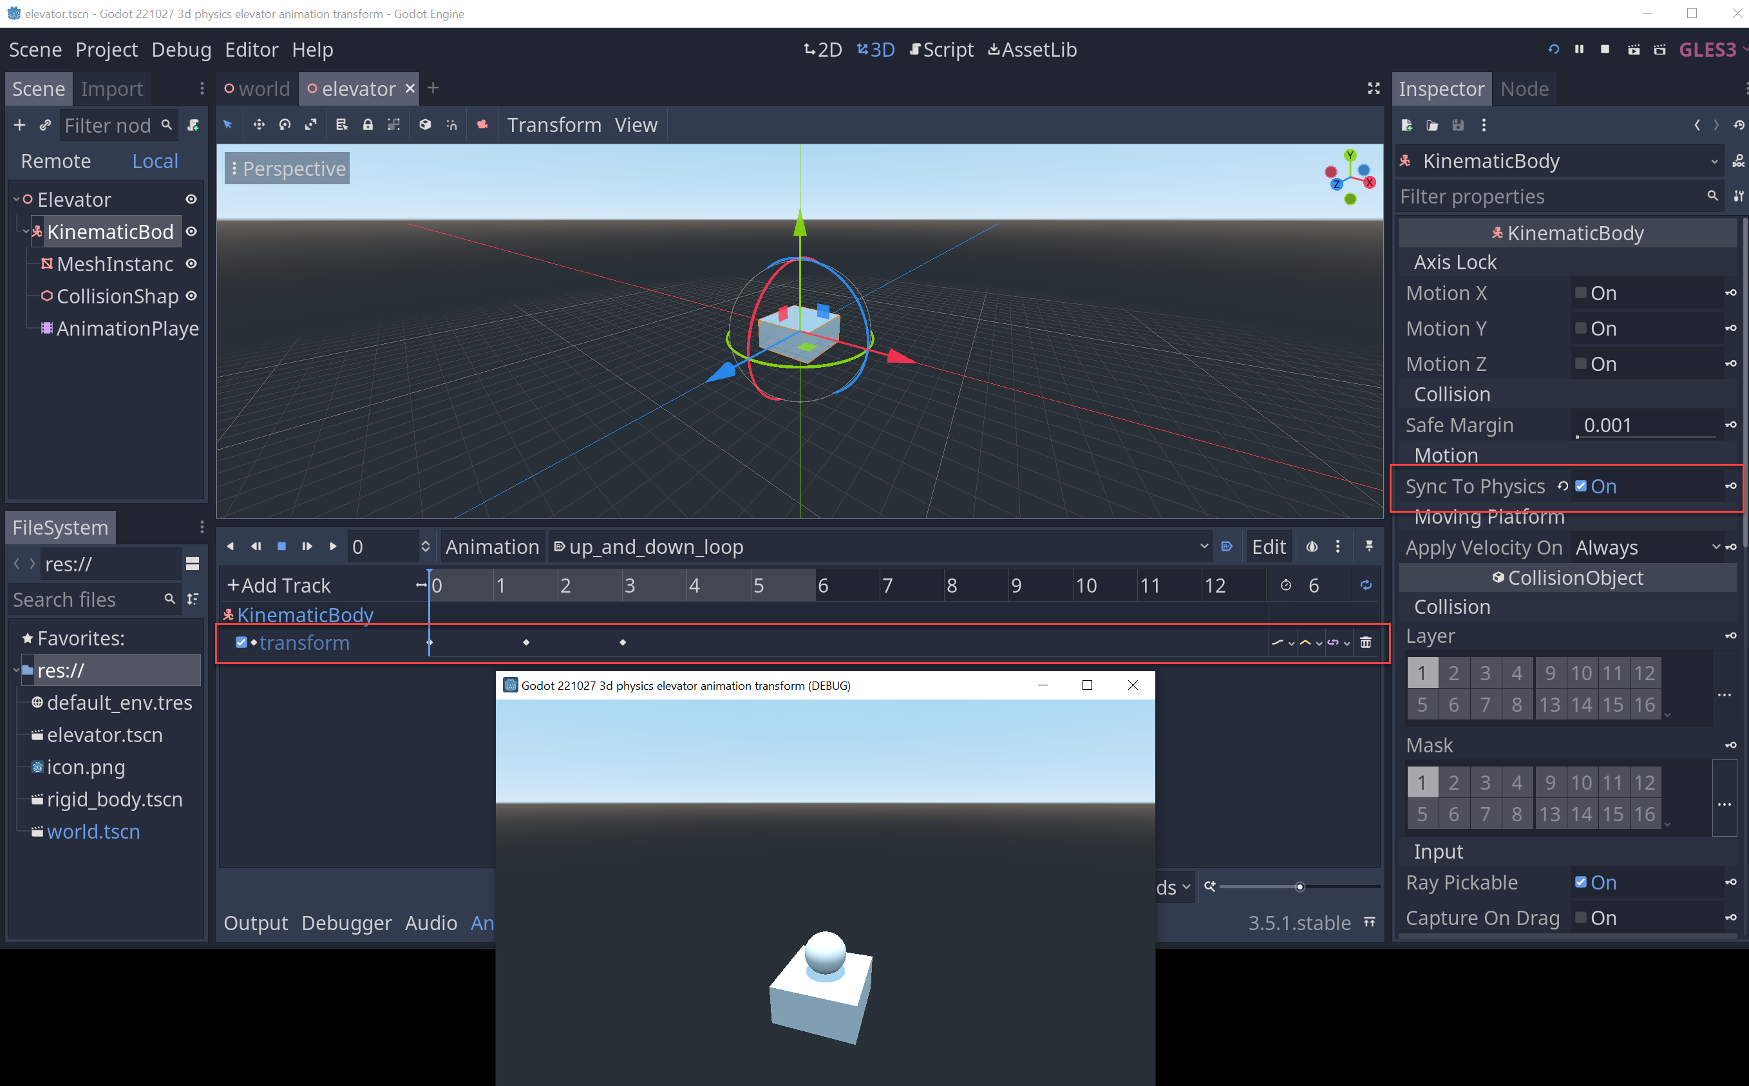The image size is (1749, 1086).
Task: Collapse the Elevator tree node
Action: (x=16, y=199)
